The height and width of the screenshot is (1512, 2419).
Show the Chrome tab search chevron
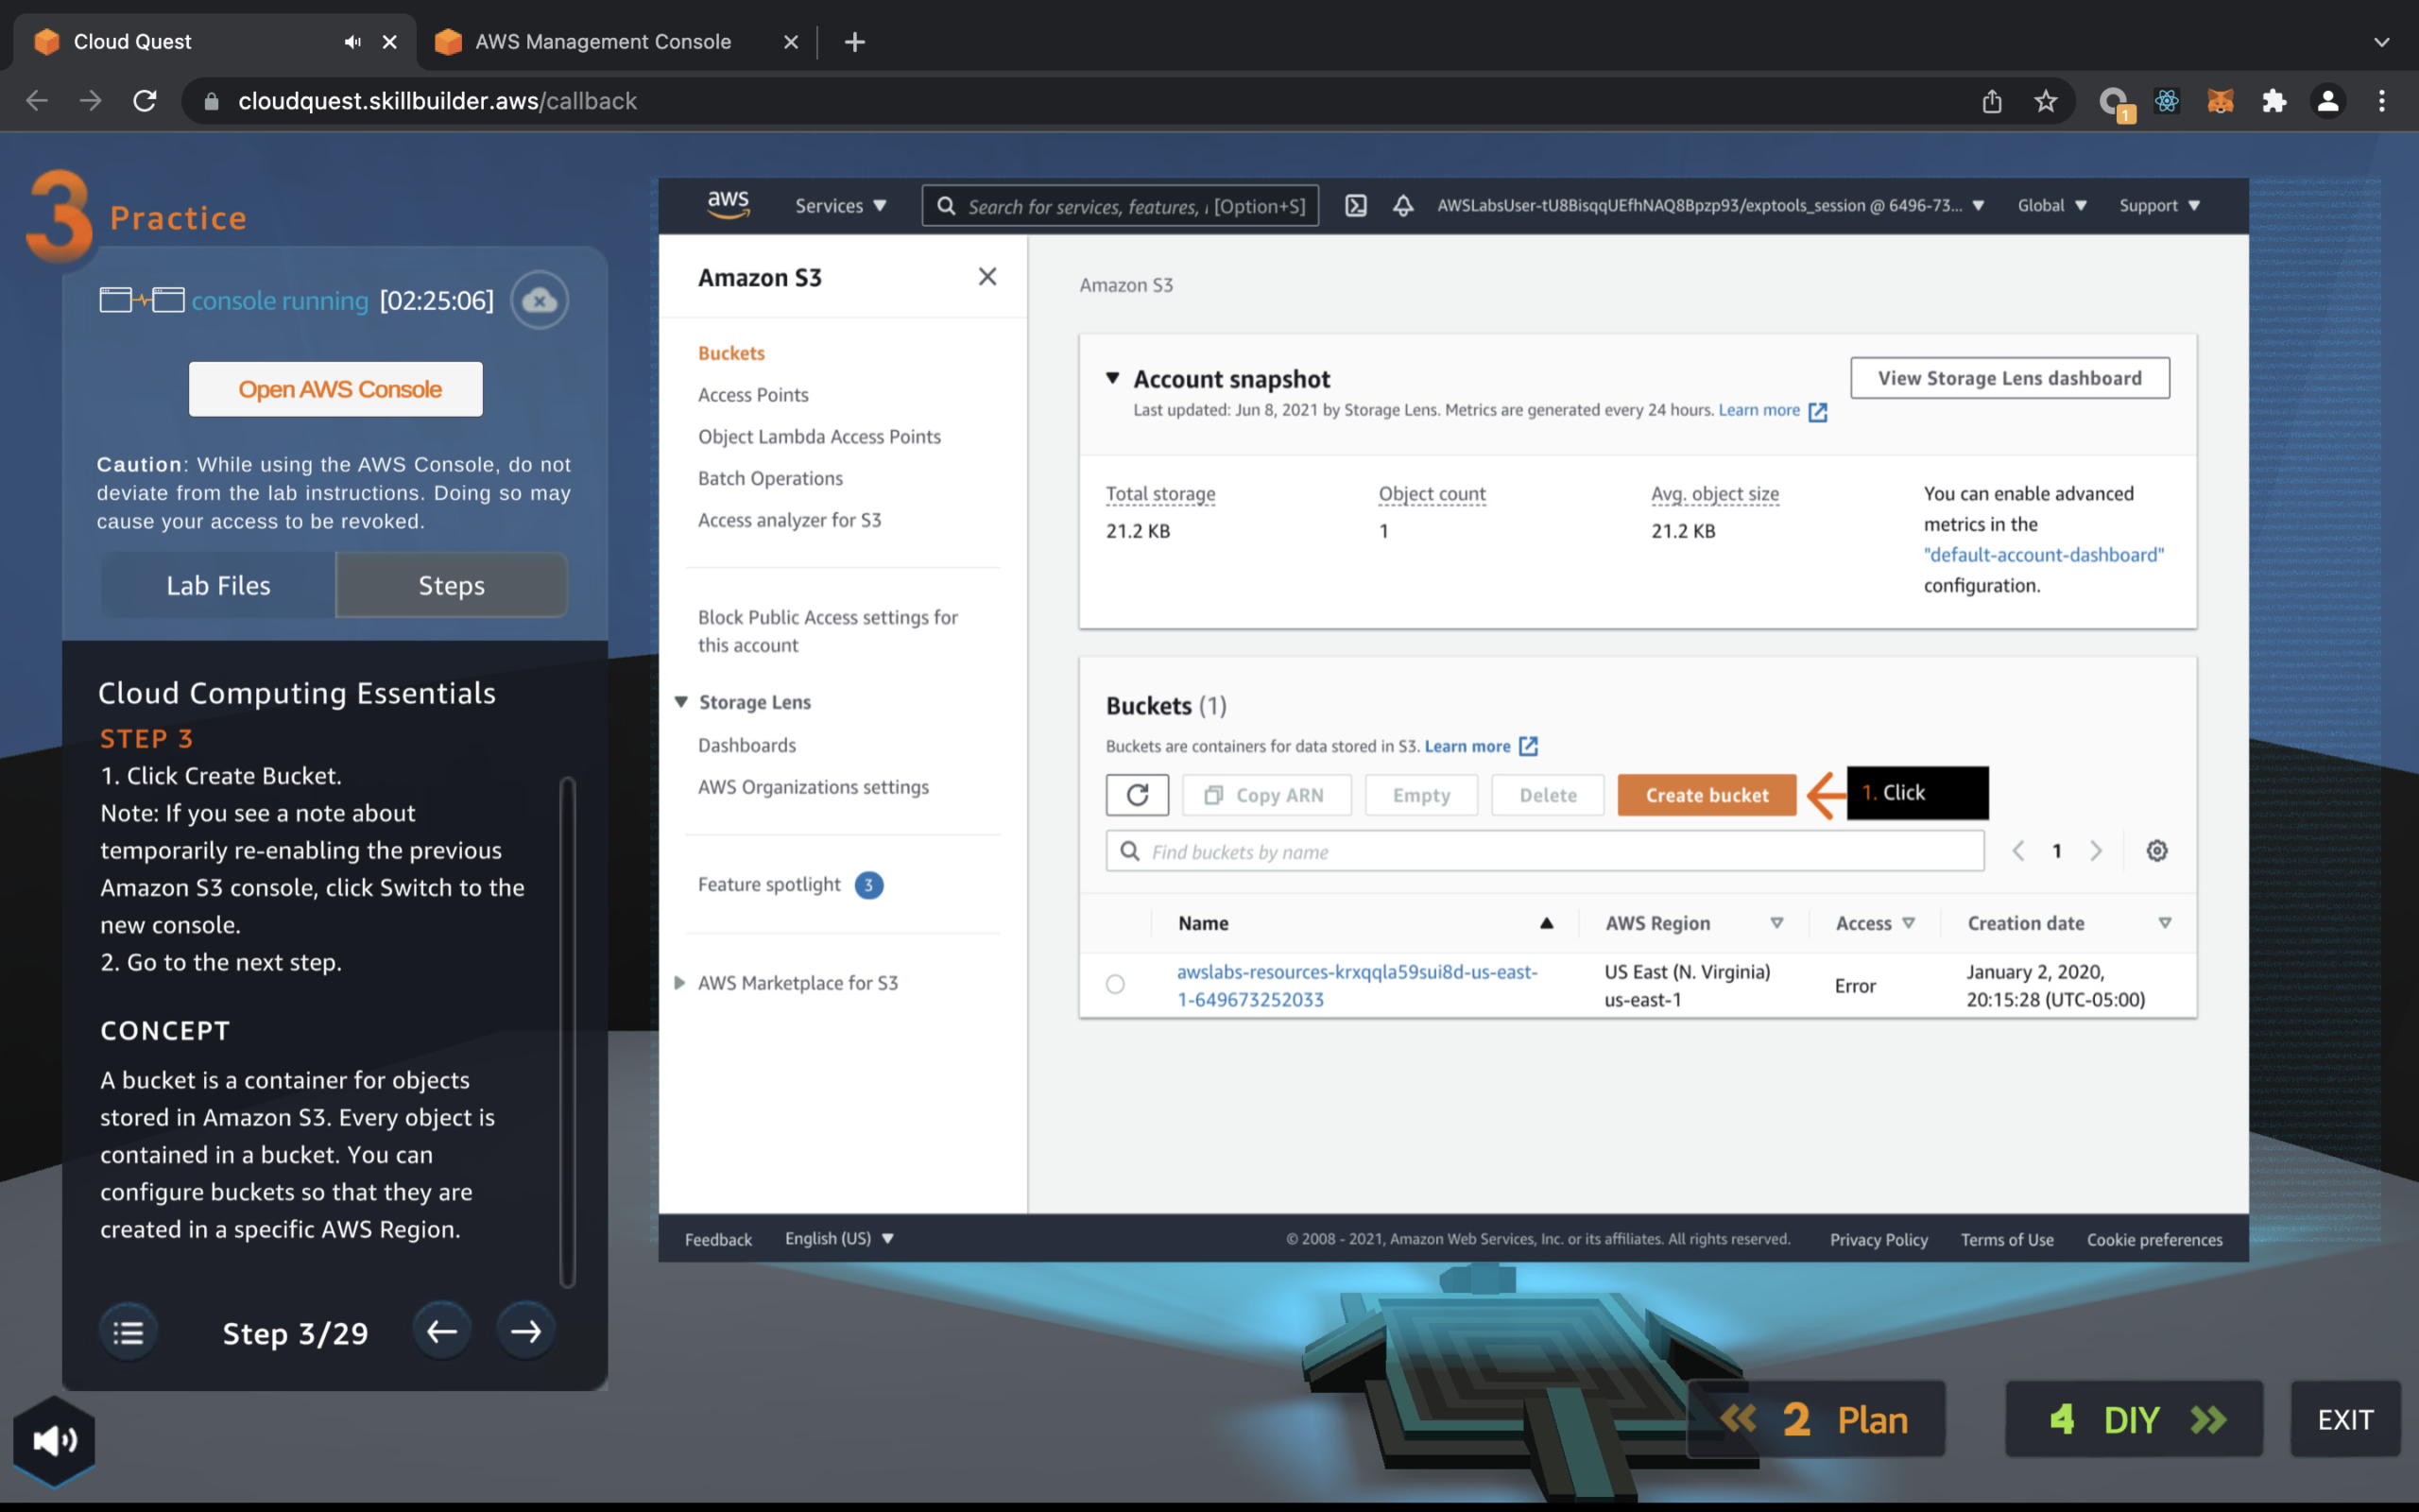[2382, 42]
